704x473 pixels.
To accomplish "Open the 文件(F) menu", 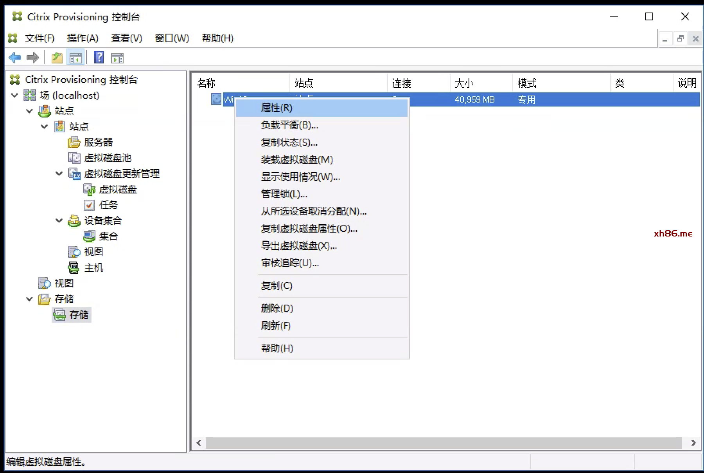I will tap(40, 38).
